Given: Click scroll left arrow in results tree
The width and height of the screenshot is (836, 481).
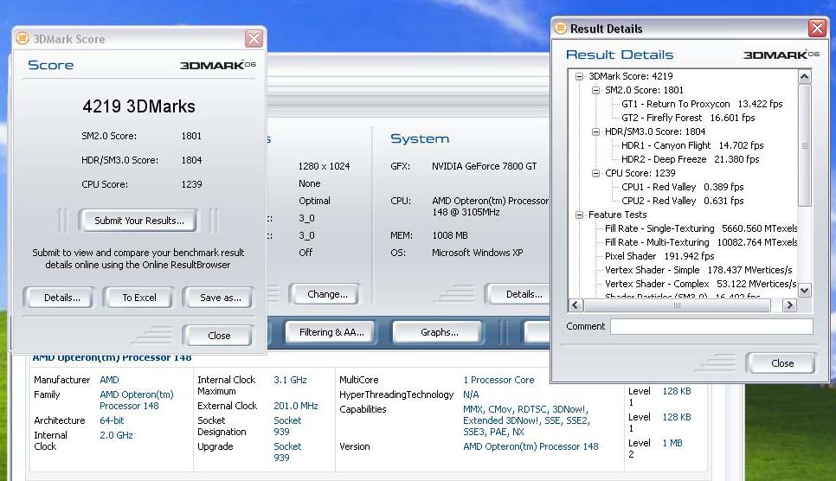Looking at the screenshot, I should click(576, 305).
